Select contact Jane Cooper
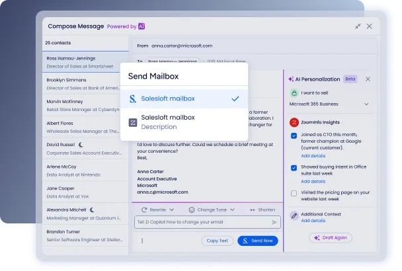This screenshot has height=271, width=402. 85,192
